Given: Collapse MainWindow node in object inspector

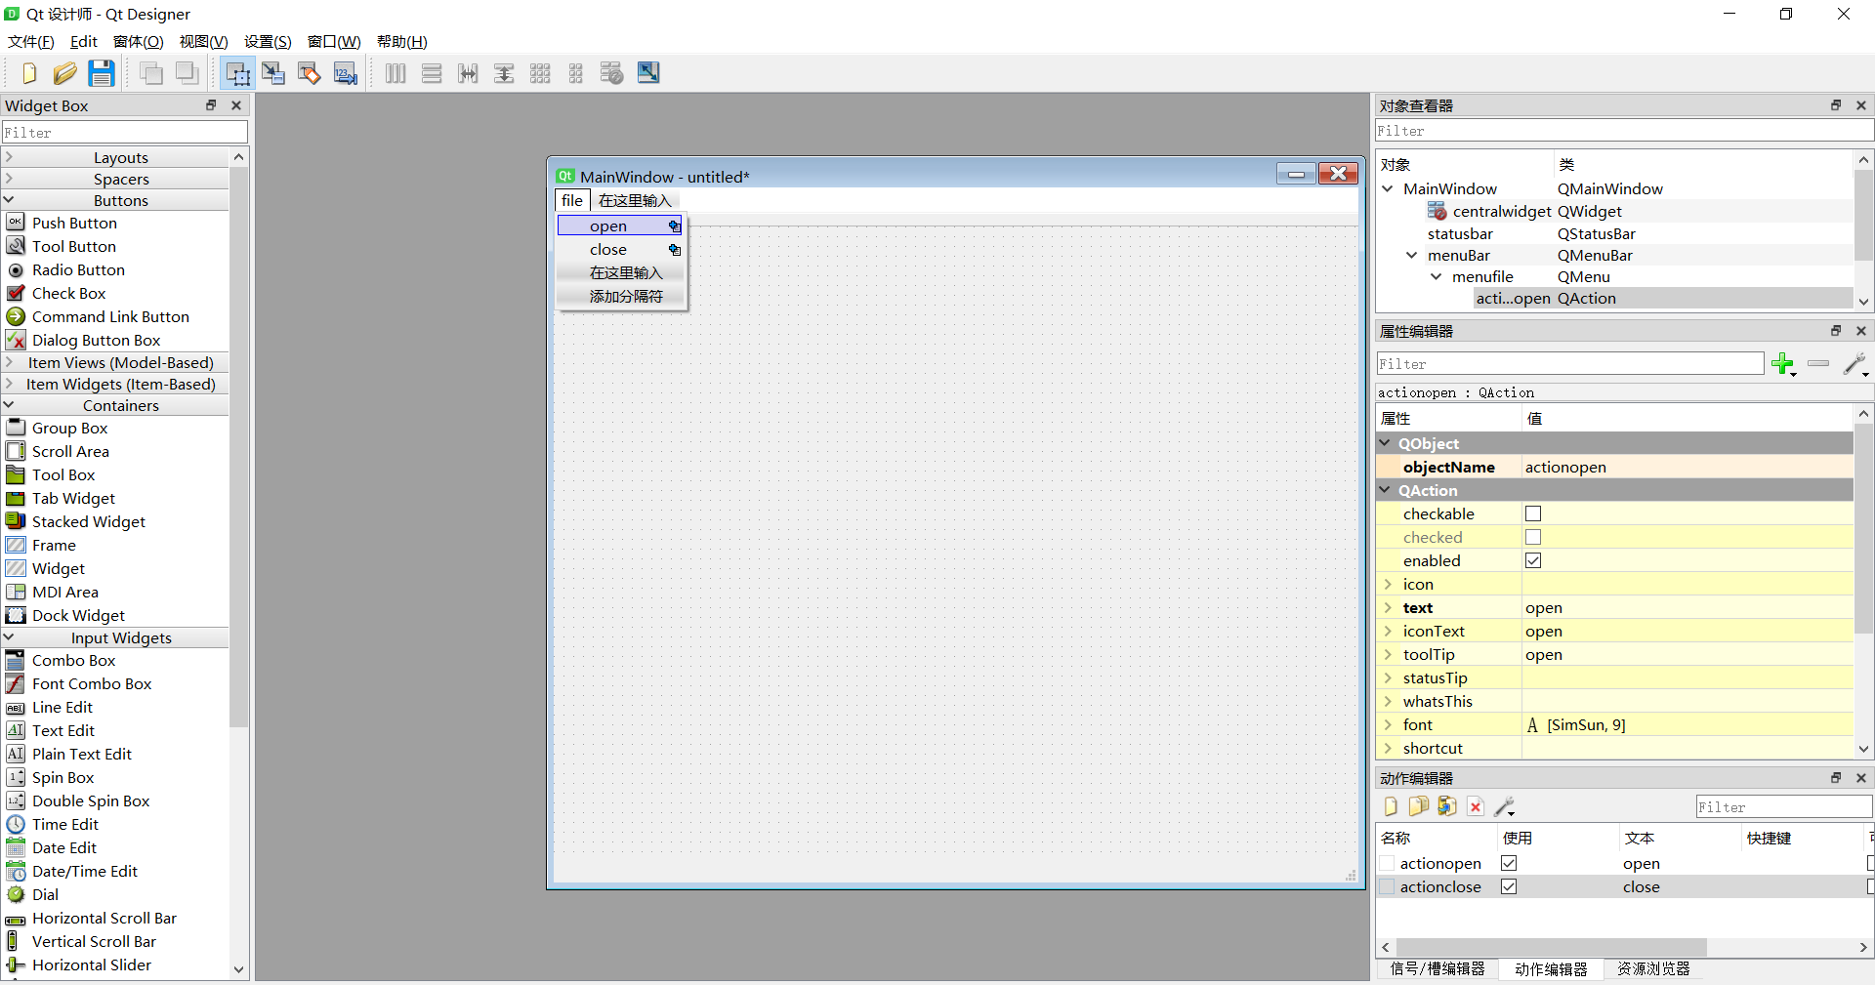Looking at the screenshot, I should pos(1388,188).
